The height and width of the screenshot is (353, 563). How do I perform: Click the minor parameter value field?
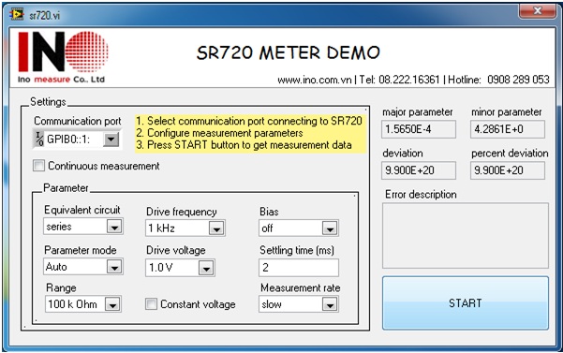[508, 129]
